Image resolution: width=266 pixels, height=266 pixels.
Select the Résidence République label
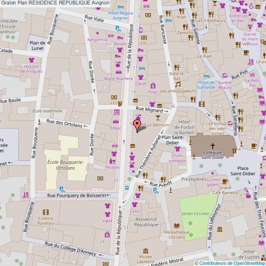coord(146,222)
